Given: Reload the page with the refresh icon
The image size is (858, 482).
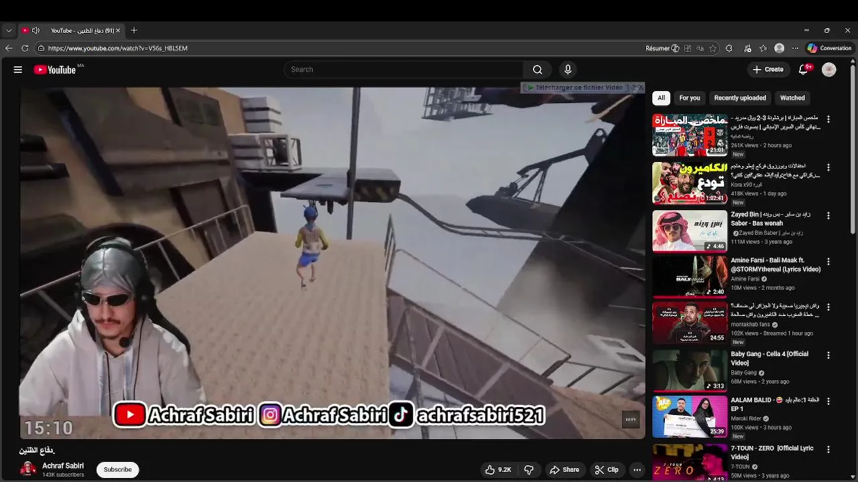Looking at the screenshot, I should click(25, 48).
